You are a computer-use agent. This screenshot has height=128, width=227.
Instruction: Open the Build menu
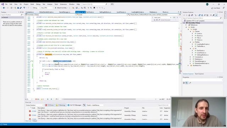tap(32, 4)
